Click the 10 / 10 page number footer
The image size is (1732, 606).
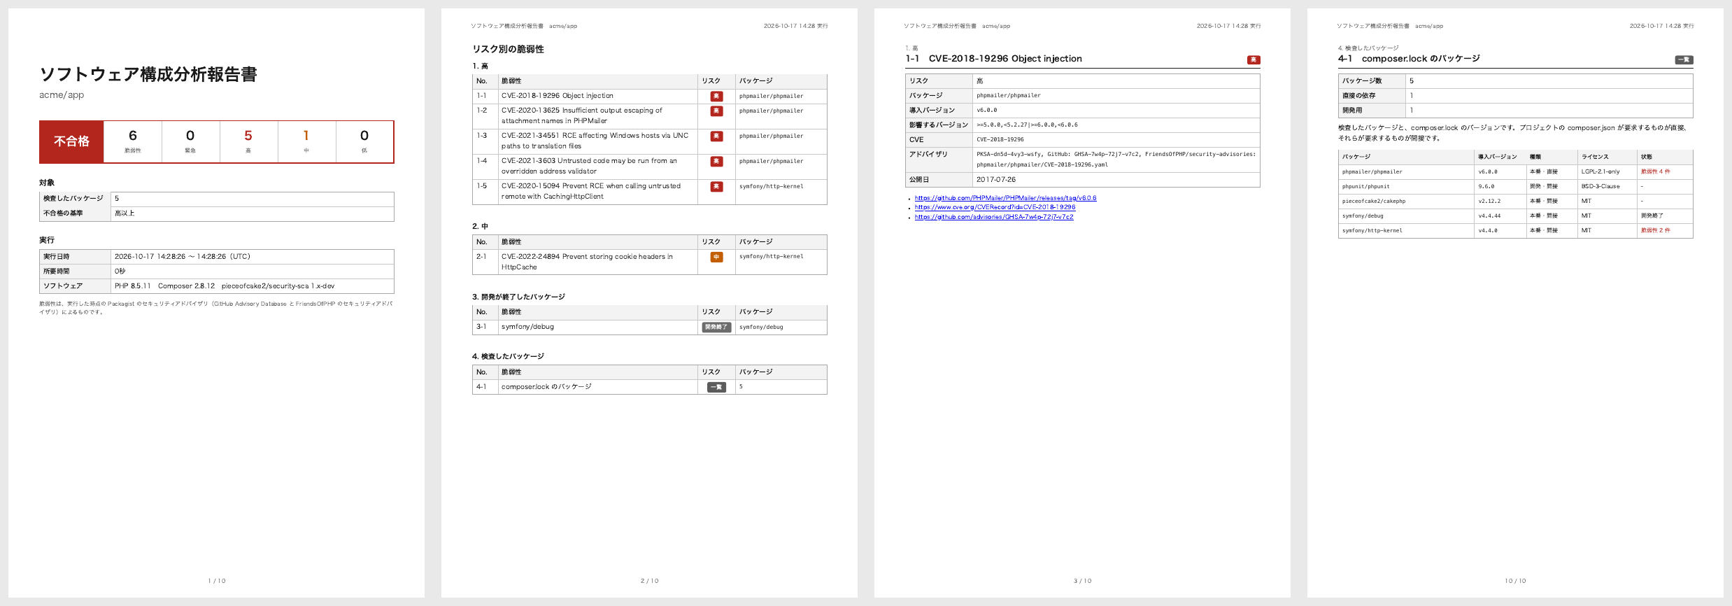pyautogui.click(x=1516, y=581)
